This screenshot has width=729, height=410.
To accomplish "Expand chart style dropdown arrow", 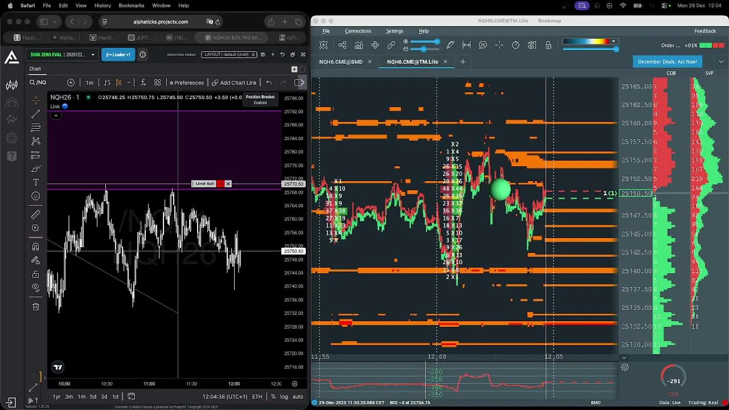I will tap(128, 83).
